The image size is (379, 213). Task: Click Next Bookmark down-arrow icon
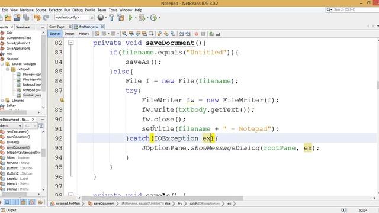coord(166,34)
